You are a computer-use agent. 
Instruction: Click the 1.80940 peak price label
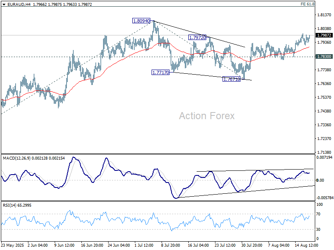click(x=141, y=20)
